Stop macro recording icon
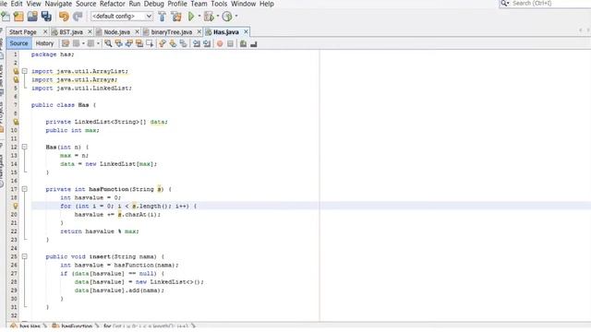 (x=230, y=43)
